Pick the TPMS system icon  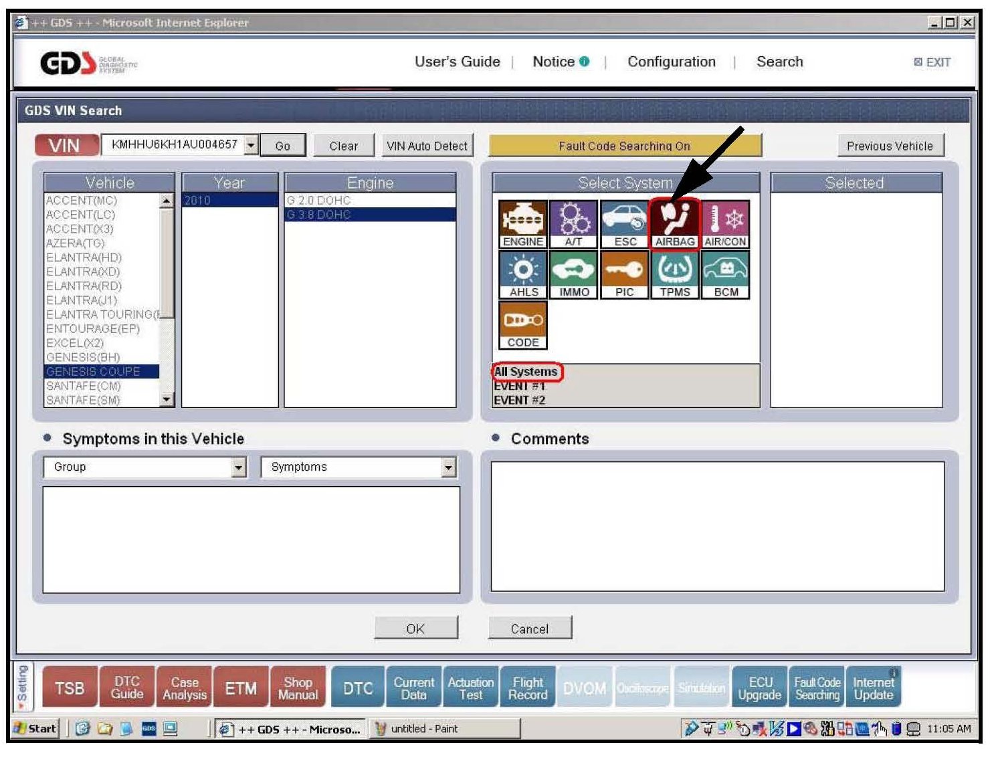coord(674,274)
